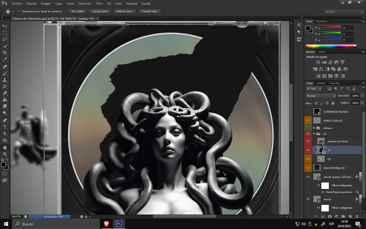Pick the Lasso tool
Screen dimensions: 366x229
(5, 39)
